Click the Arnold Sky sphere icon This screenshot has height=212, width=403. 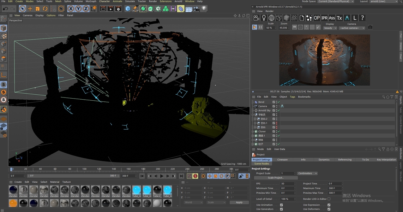tap(271, 18)
